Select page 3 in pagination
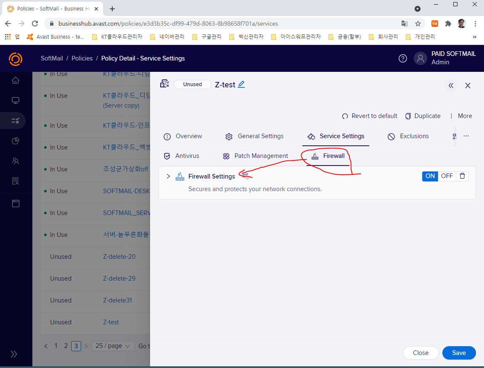This screenshot has width=484, height=368. (x=76, y=346)
